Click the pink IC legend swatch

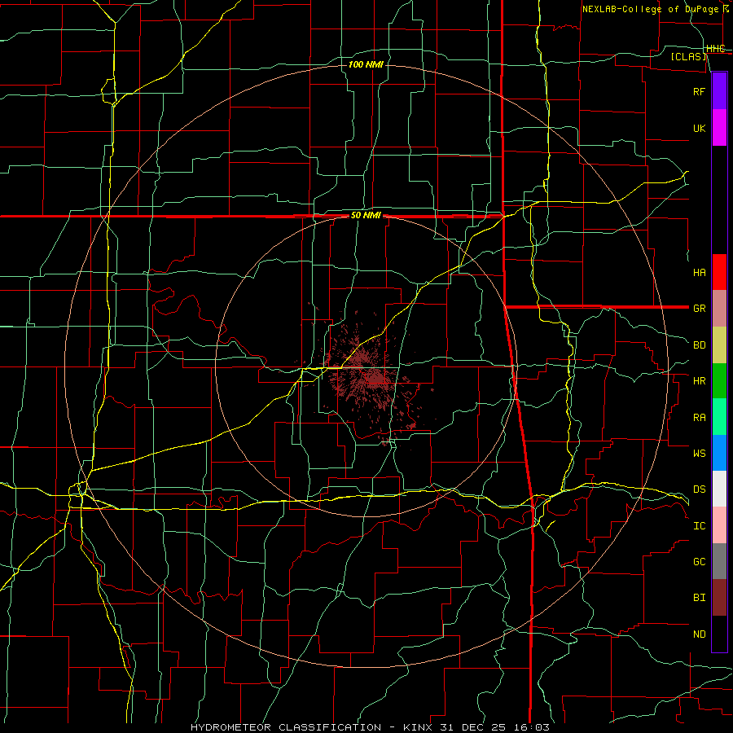point(719,525)
